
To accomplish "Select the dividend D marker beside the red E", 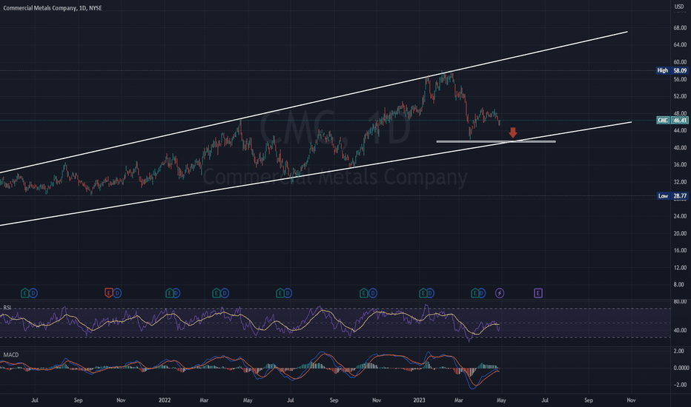I will pos(117,293).
